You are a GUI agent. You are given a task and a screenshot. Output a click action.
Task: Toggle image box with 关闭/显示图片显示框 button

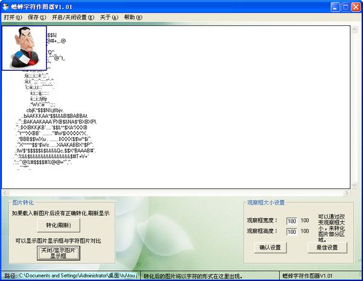click(58, 253)
